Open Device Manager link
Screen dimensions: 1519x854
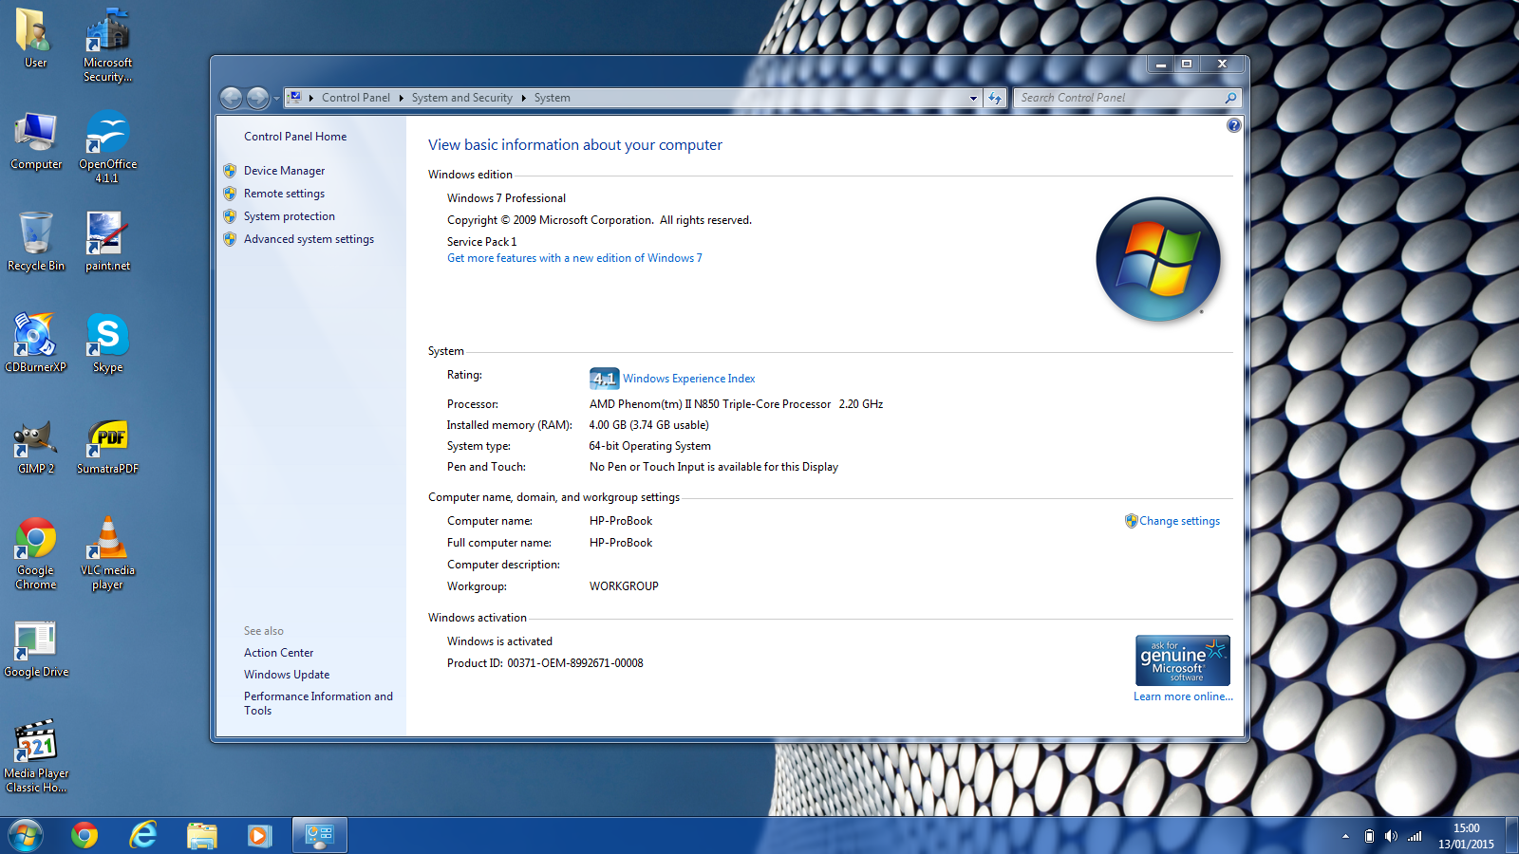point(284,171)
